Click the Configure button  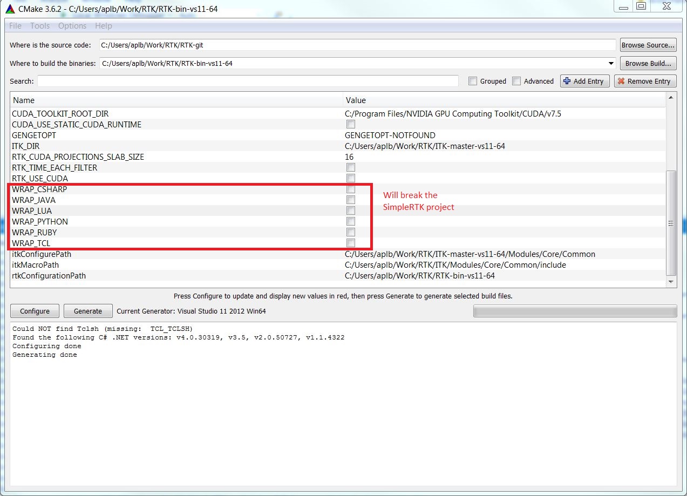point(35,311)
